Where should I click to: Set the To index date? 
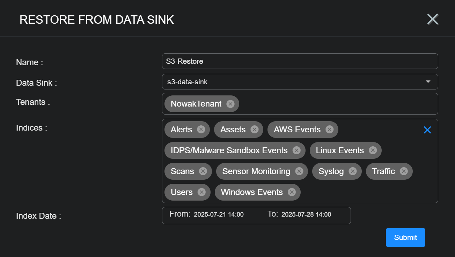[x=306, y=215]
